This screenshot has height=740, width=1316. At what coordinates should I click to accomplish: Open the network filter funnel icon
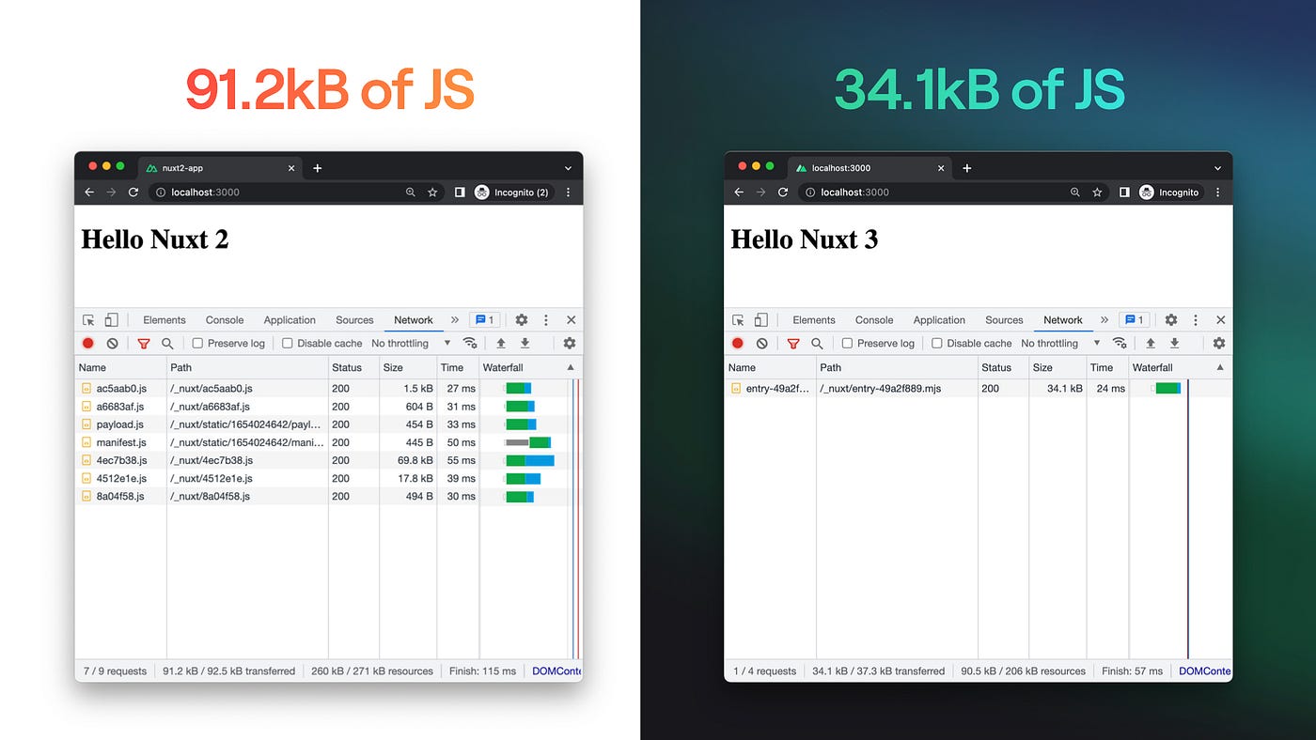145,343
